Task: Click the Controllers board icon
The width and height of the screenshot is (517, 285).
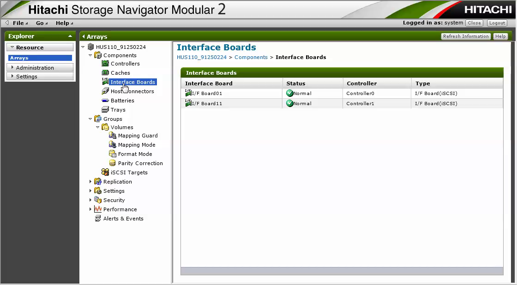Action: click(105, 63)
